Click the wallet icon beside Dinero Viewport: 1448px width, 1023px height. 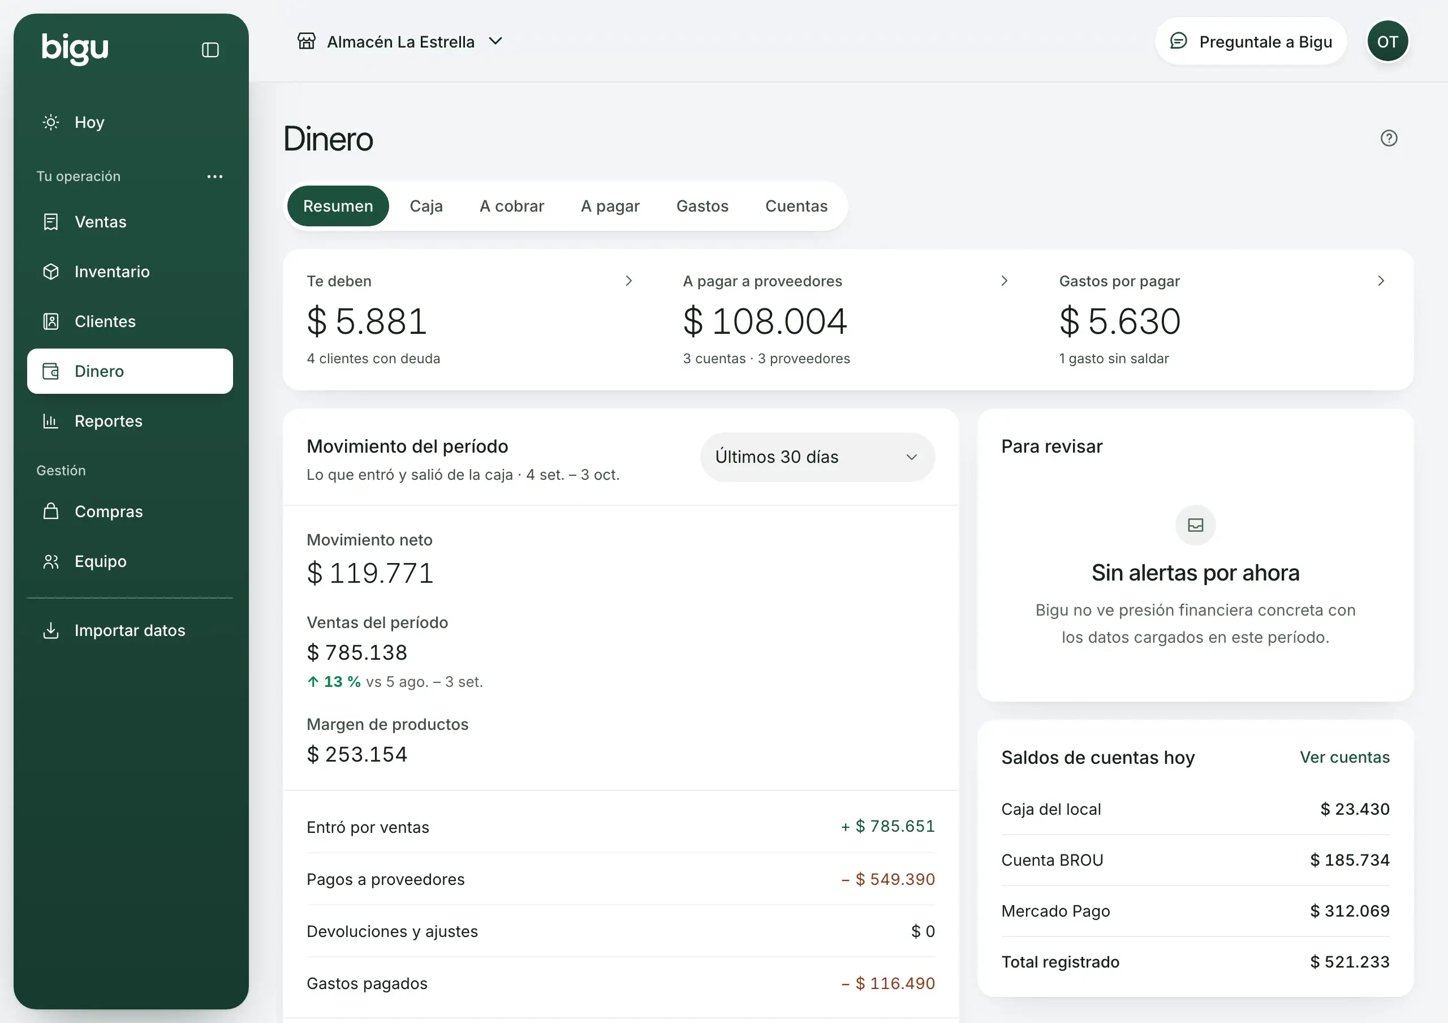pyautogui.click(x=51, y=372)
